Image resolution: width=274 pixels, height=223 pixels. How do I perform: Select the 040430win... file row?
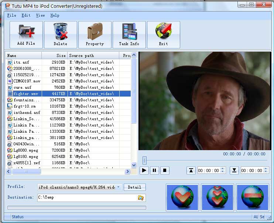68,144
